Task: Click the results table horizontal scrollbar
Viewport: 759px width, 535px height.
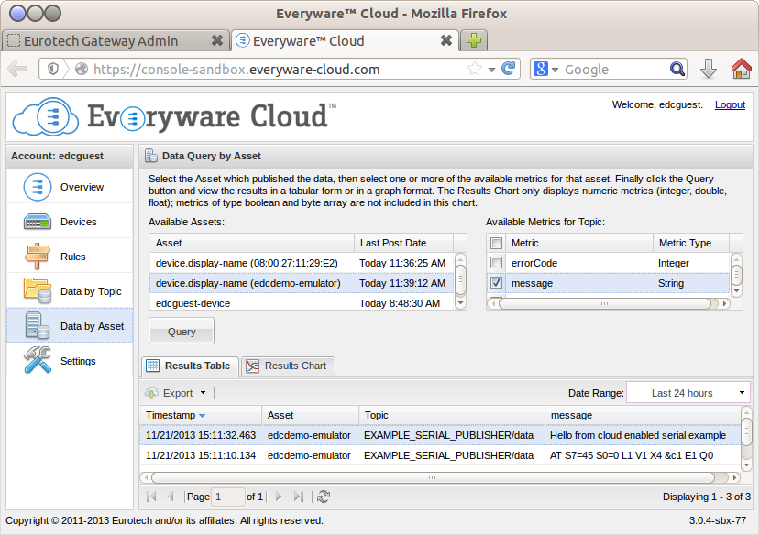Action: point(433,477)
